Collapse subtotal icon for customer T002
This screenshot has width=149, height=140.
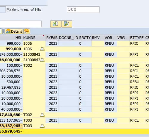tap(42, 115)
